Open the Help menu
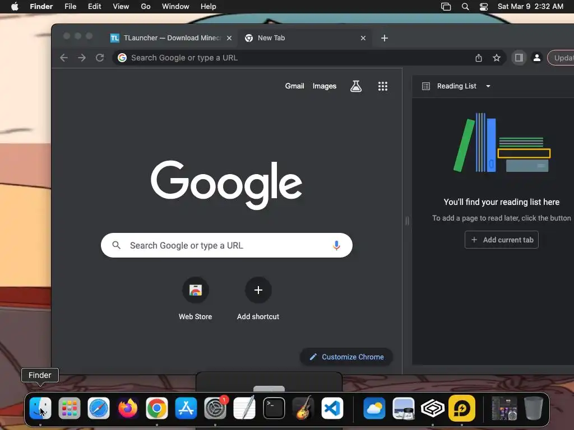The height and width of the screenshot is (430, 574). pyautogui.click(x=209, y=7)
